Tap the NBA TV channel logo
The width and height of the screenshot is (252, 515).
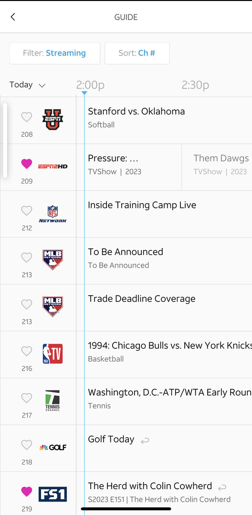point(52,354)
